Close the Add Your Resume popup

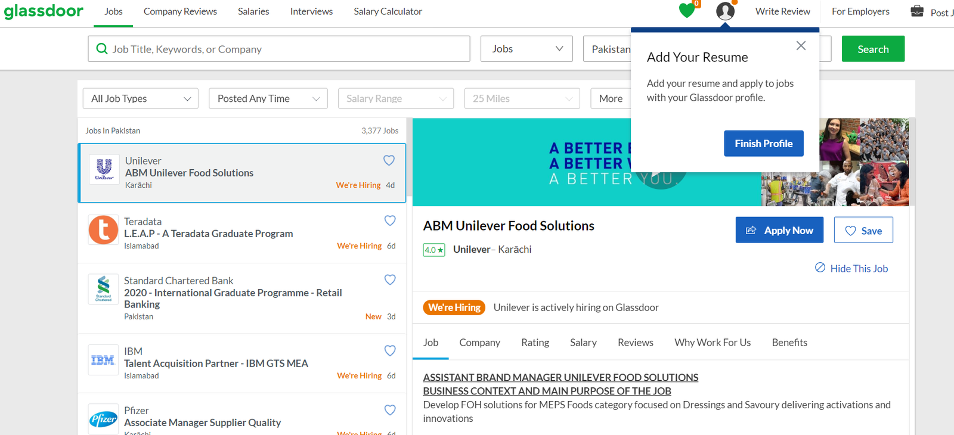pos(801,46)
